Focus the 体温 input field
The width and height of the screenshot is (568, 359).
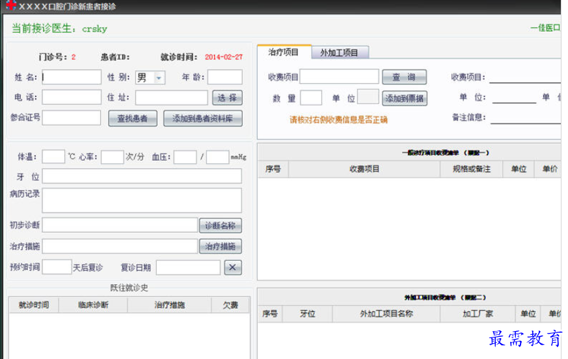pyautogui.click(x=53, y=157)
